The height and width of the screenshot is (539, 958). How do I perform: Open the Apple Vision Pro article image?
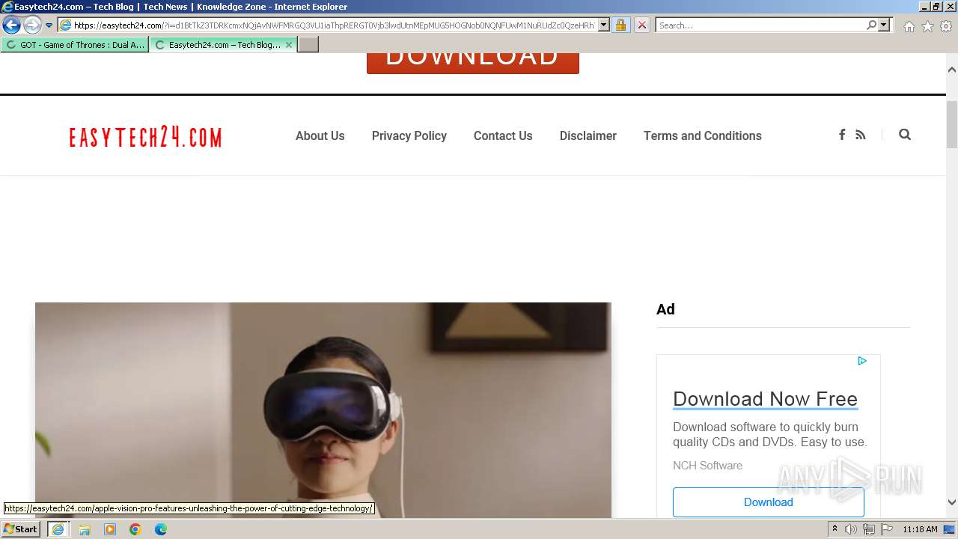click(323, 410)
